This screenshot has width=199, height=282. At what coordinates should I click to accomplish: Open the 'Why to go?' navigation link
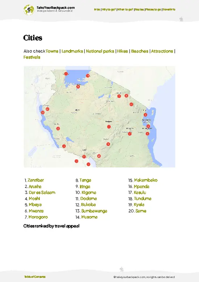click(109, 9)
